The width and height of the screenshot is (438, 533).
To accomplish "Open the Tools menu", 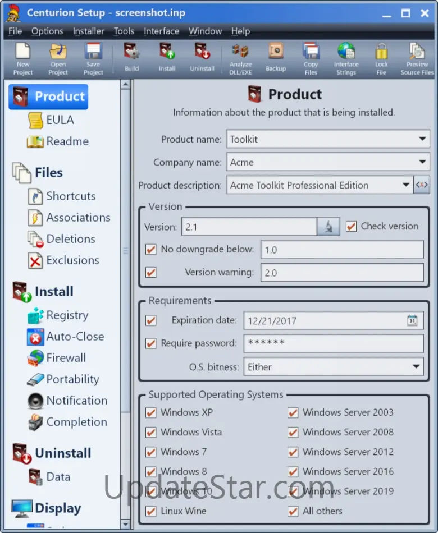I will tap(124, 31).
